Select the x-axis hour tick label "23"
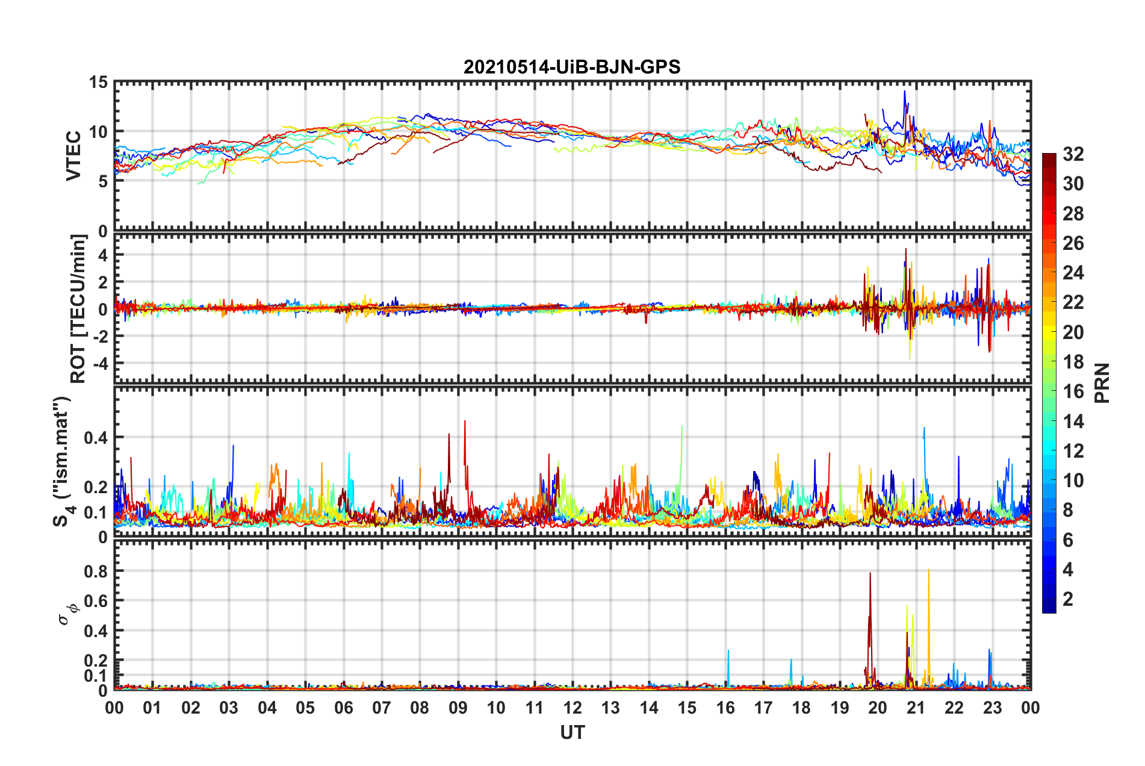Screen dimensions: 1145x766 click(x=993, y=707)
